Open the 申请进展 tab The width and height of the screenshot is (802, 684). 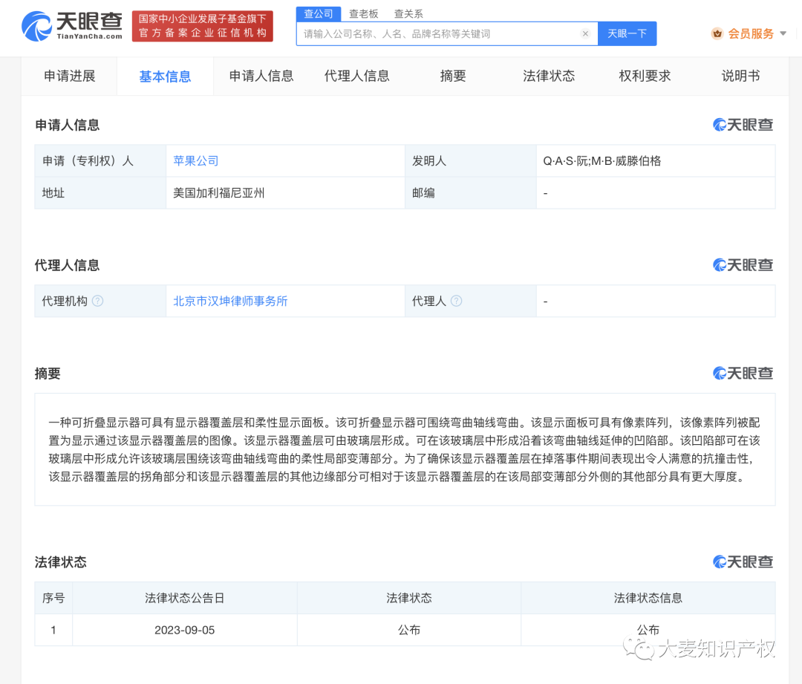pyautogui.click(x=69, y=76)
